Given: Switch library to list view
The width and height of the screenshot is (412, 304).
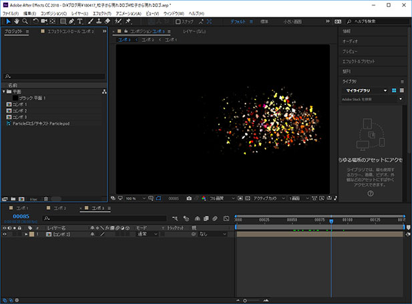Looking at the screenshot, I should [x=401, y=90].
